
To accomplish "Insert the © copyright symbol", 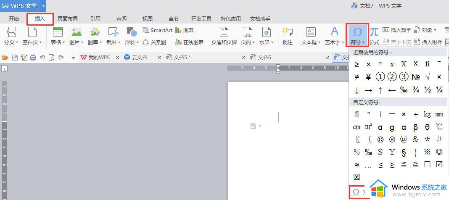I will 380,139.
